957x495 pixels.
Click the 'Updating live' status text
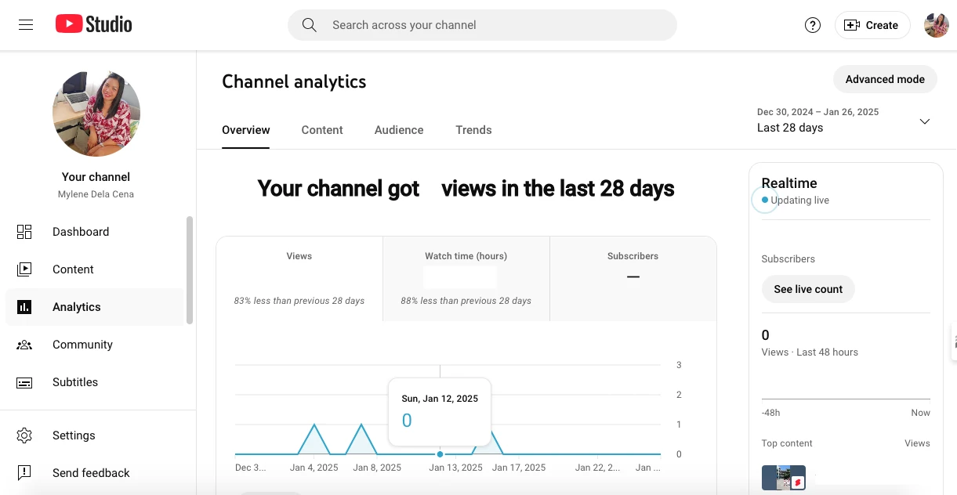799,201
